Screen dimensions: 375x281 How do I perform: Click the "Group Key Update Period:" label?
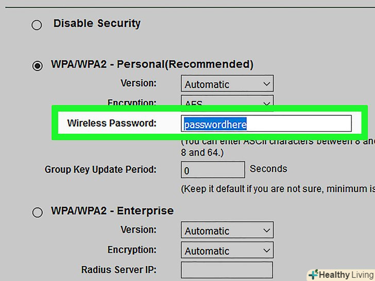(100, 169)
